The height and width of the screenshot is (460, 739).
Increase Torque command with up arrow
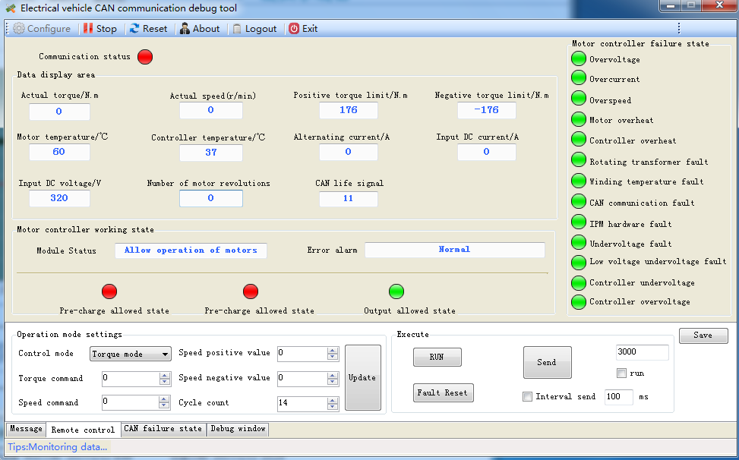point(165,375)
